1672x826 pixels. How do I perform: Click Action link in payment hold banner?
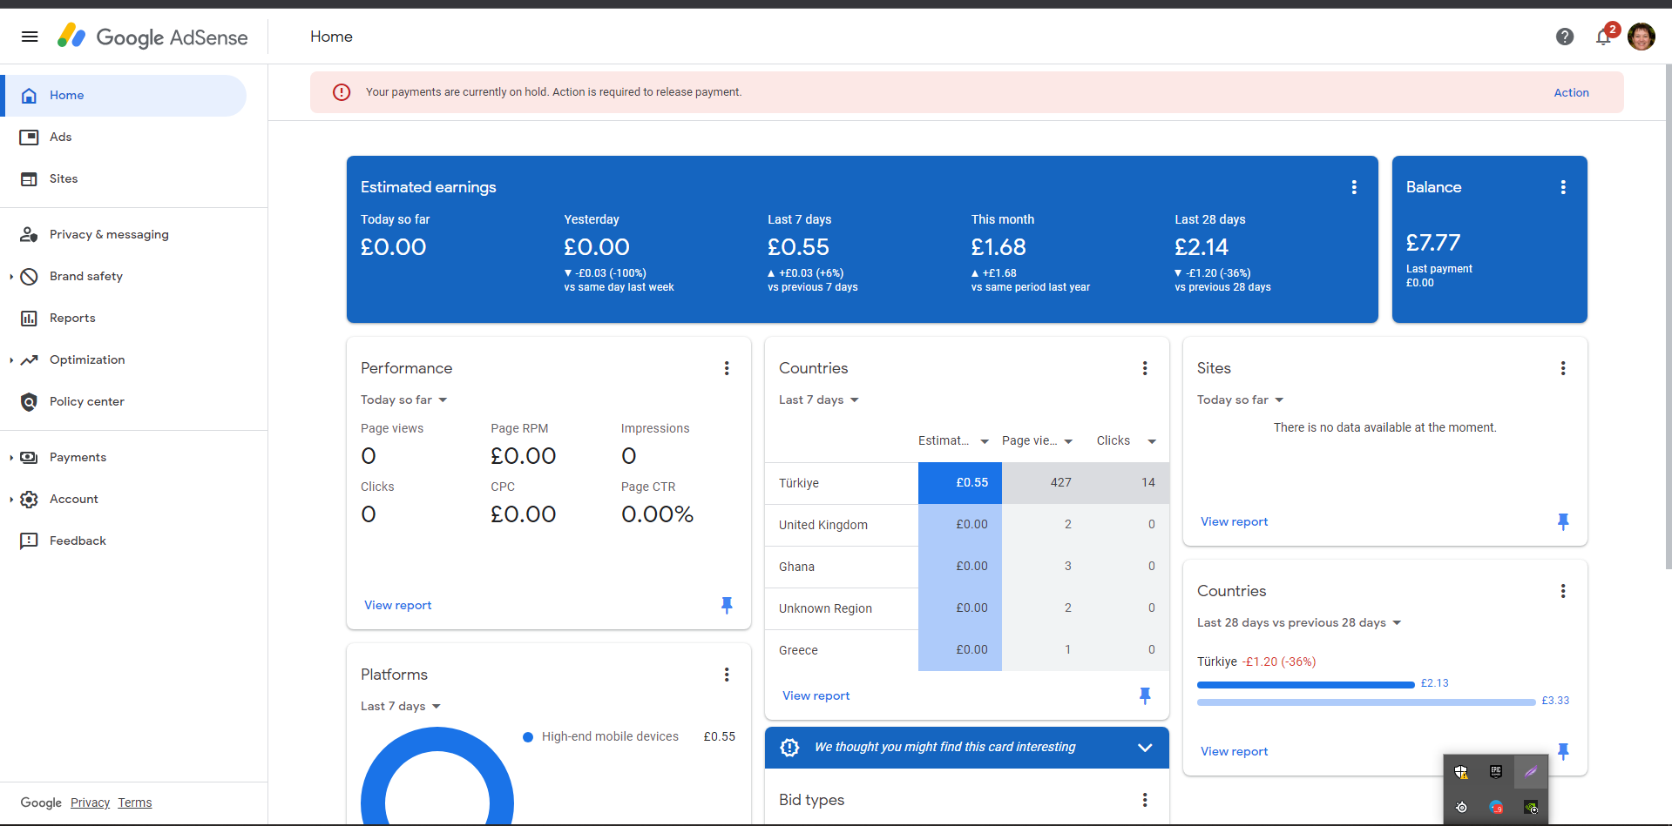click(1571, 92)
